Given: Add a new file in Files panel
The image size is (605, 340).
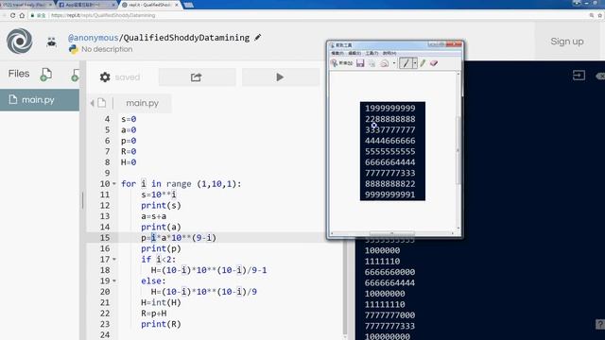Looking at the screenshot, I should pos(46,74).
